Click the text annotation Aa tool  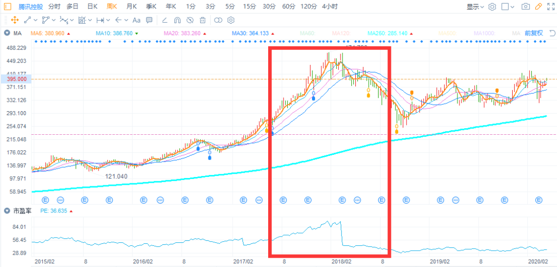pos(136,20)
